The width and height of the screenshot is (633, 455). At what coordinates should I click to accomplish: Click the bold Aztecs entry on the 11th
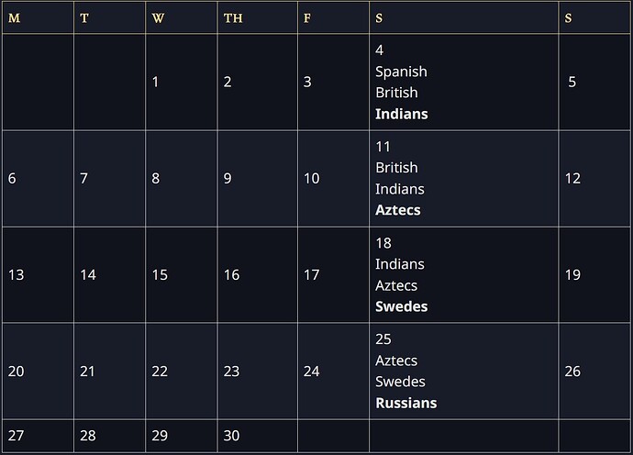tap(397, 210)
